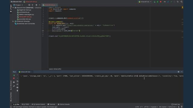Click the requests.get URL link in code

[x=80, y=25]
